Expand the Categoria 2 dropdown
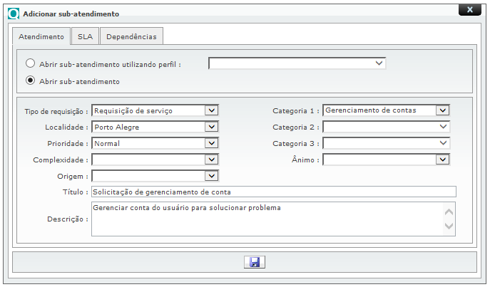Viewport: 490px width, 287px height. [386, 127]
